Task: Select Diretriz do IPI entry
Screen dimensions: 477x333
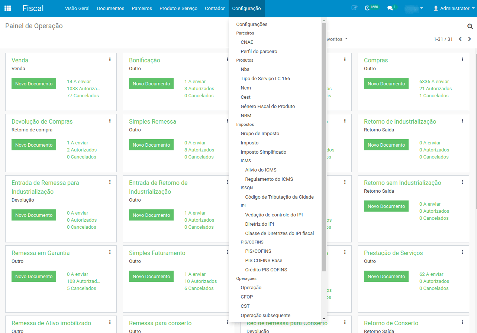Action: (260, 224)
